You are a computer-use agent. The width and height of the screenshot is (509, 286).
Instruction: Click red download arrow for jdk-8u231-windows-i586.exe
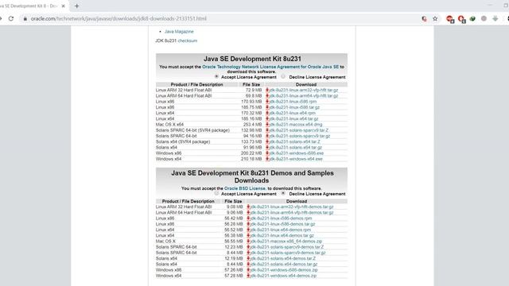[267, 153]
